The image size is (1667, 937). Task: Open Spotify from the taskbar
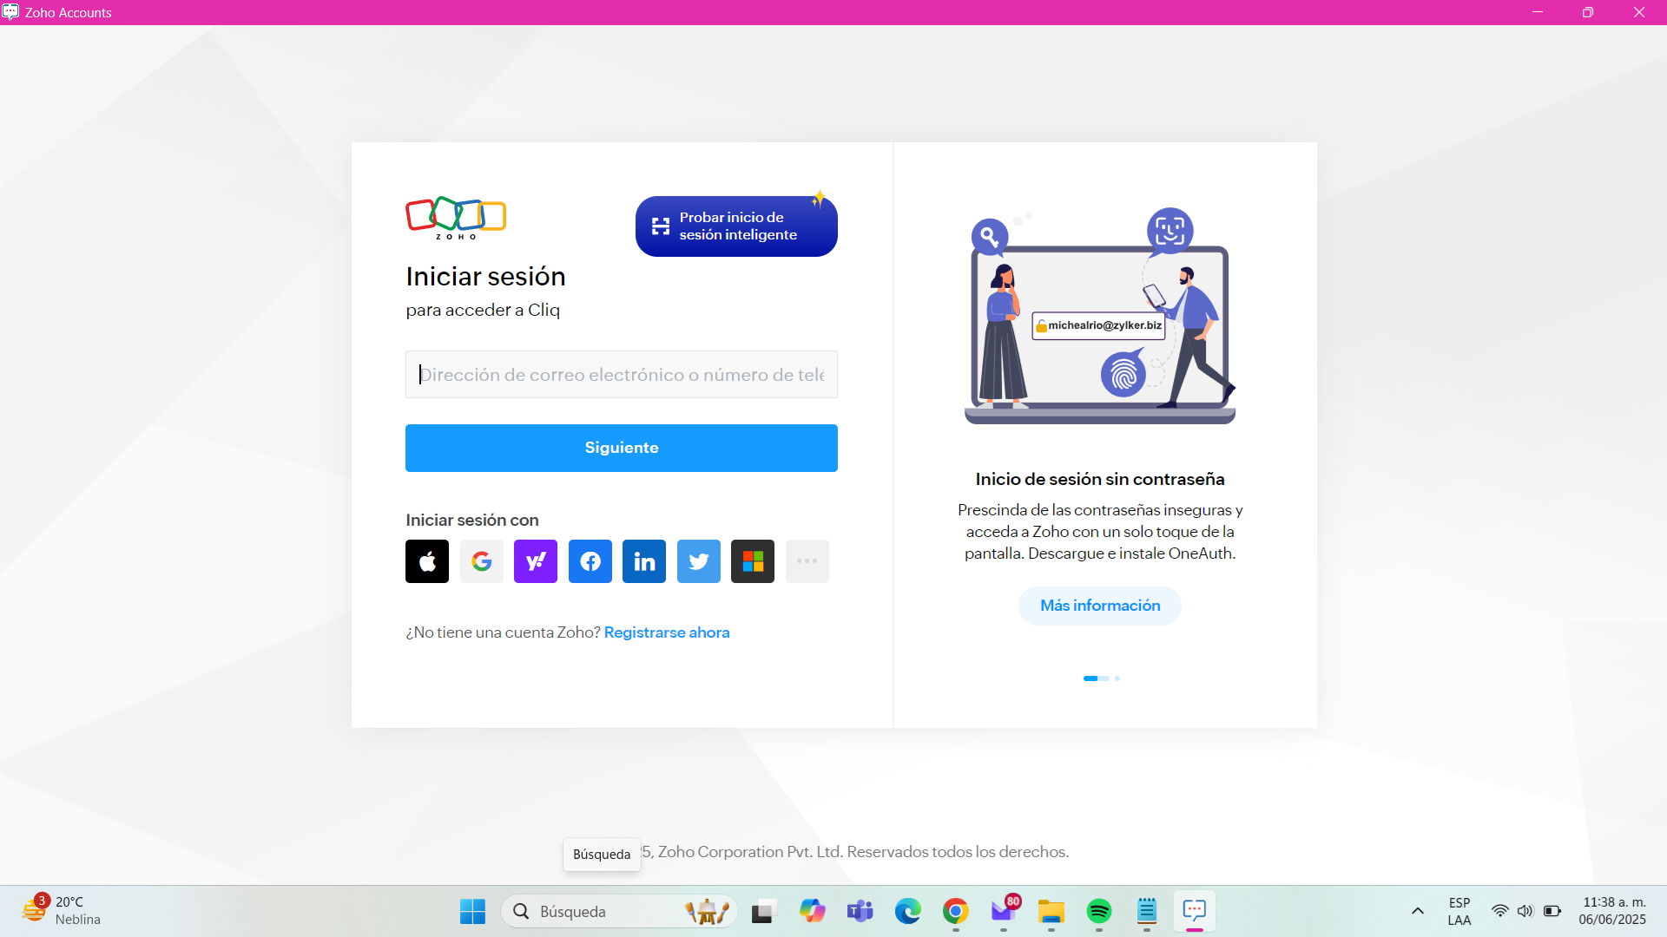[1099, 911]
